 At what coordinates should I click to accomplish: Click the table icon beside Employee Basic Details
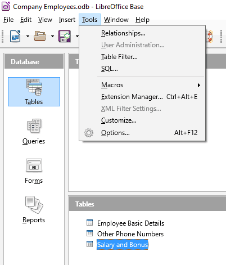(89, 223)
